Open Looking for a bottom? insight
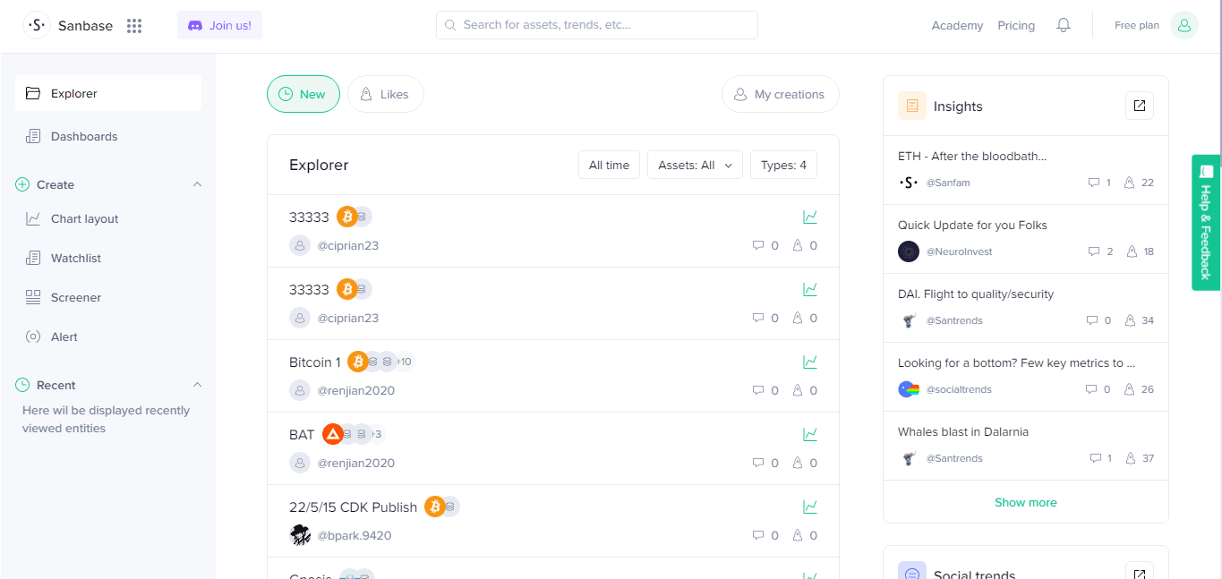 (x=1016, y=363)
